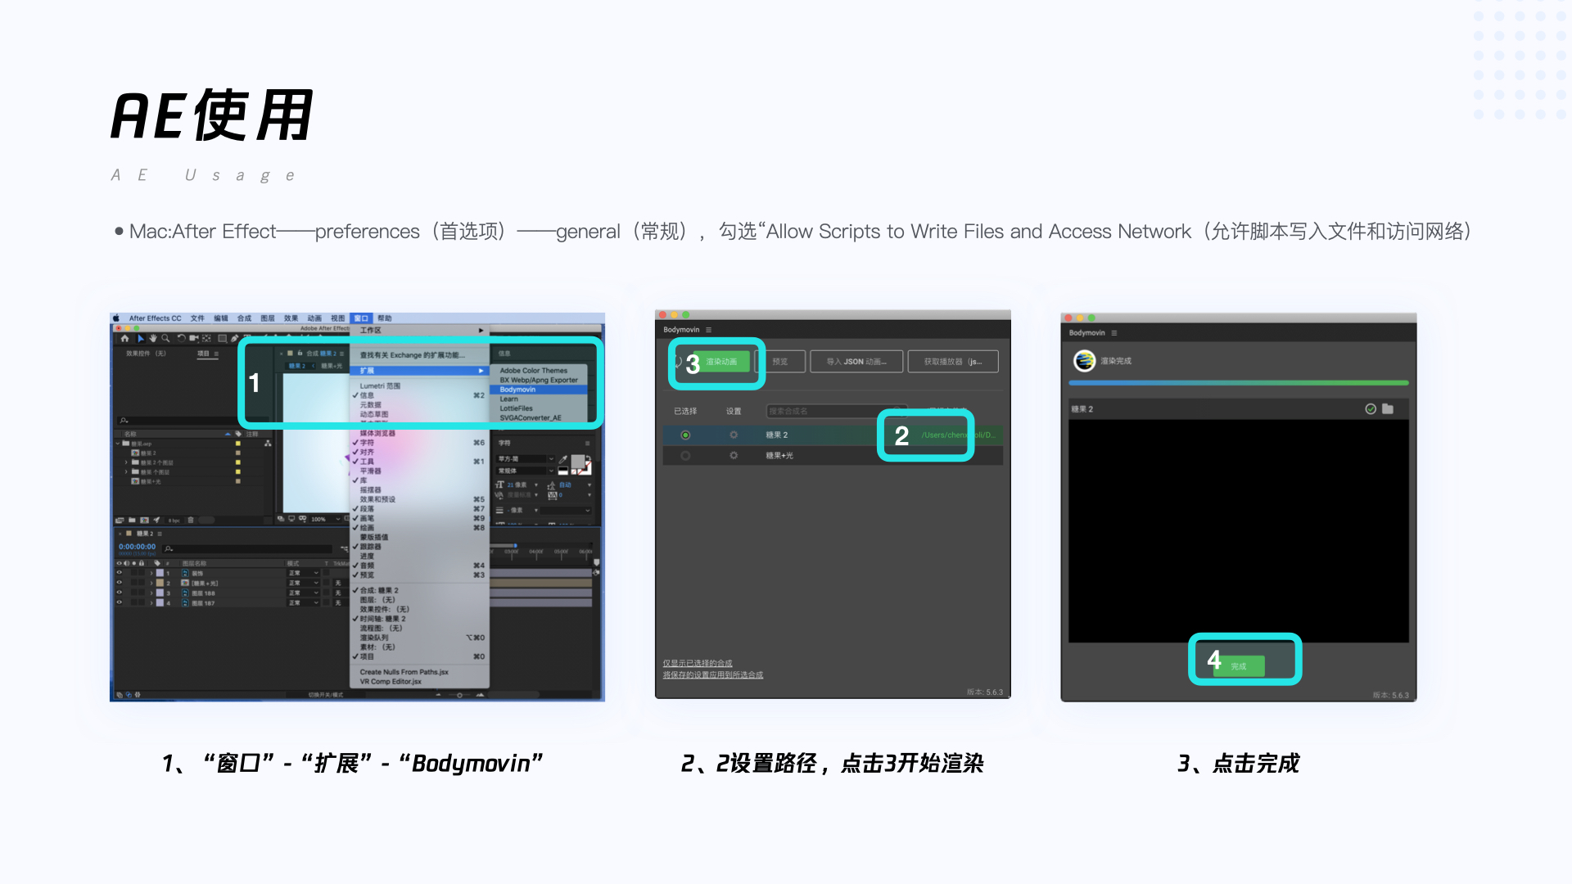1572x884 pixels.
Task: Toggle visibility eye of timeline layer 1
Action: 120,573
